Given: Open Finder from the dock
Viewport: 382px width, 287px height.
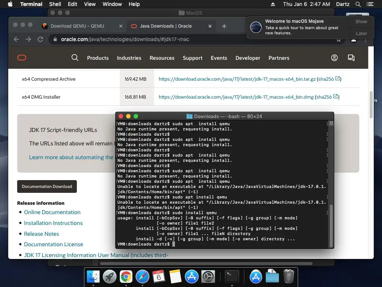Looking at the screenshot, I should 93,277.
